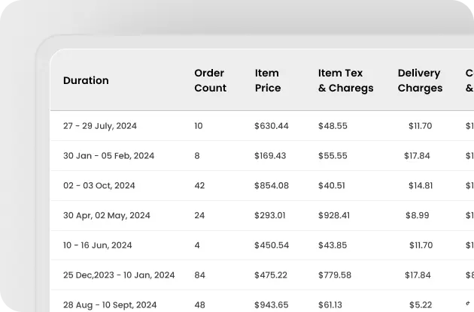Viewport: 474px width, 312px height.
Task: Click order count 10
Action: click(x=199, y=126)
